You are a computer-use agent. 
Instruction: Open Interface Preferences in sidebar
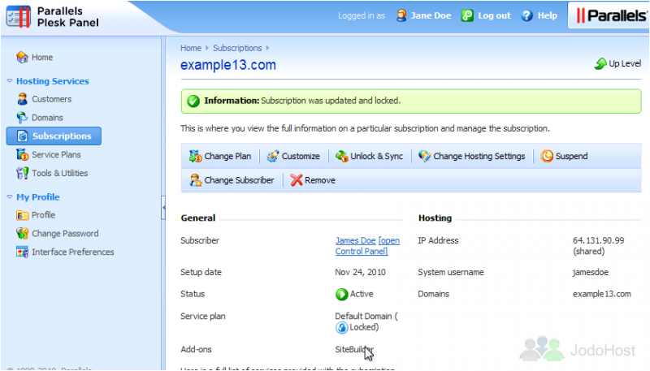tap(73, 252)
